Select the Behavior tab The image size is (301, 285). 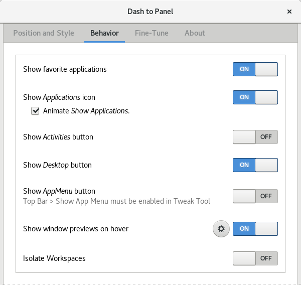click(x=104, y=33)
